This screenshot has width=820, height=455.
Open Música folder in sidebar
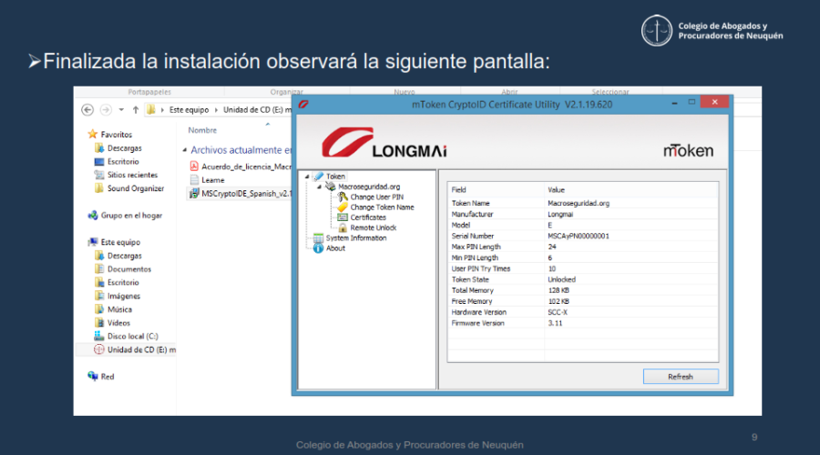coord(119,309)
